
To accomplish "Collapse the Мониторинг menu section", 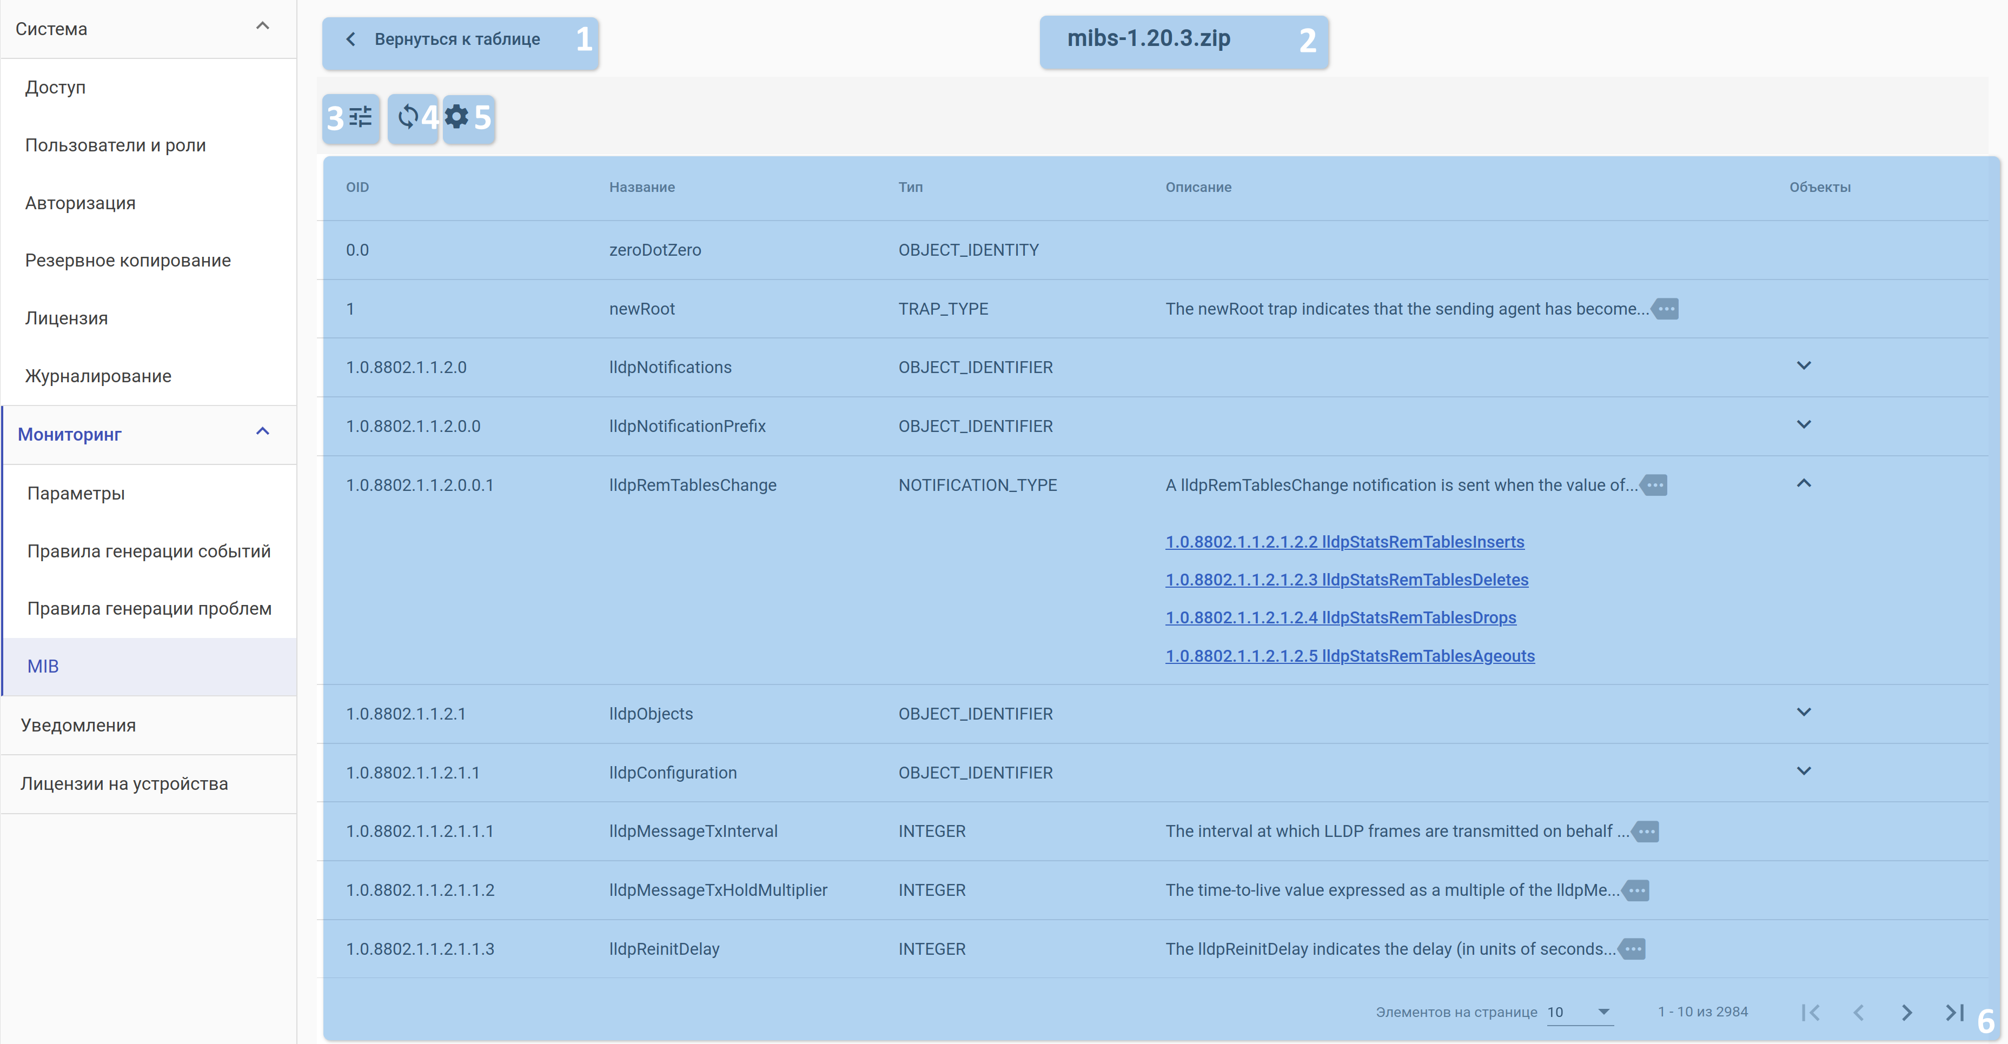I will point(263,431).
